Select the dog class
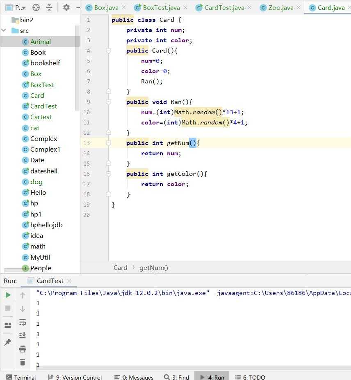The height and width of the screenshot is (380, 351). [32, 182]
